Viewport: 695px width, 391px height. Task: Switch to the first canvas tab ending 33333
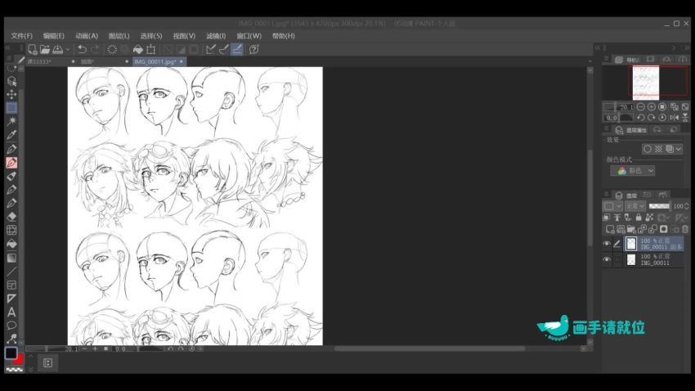click(39, 61)
